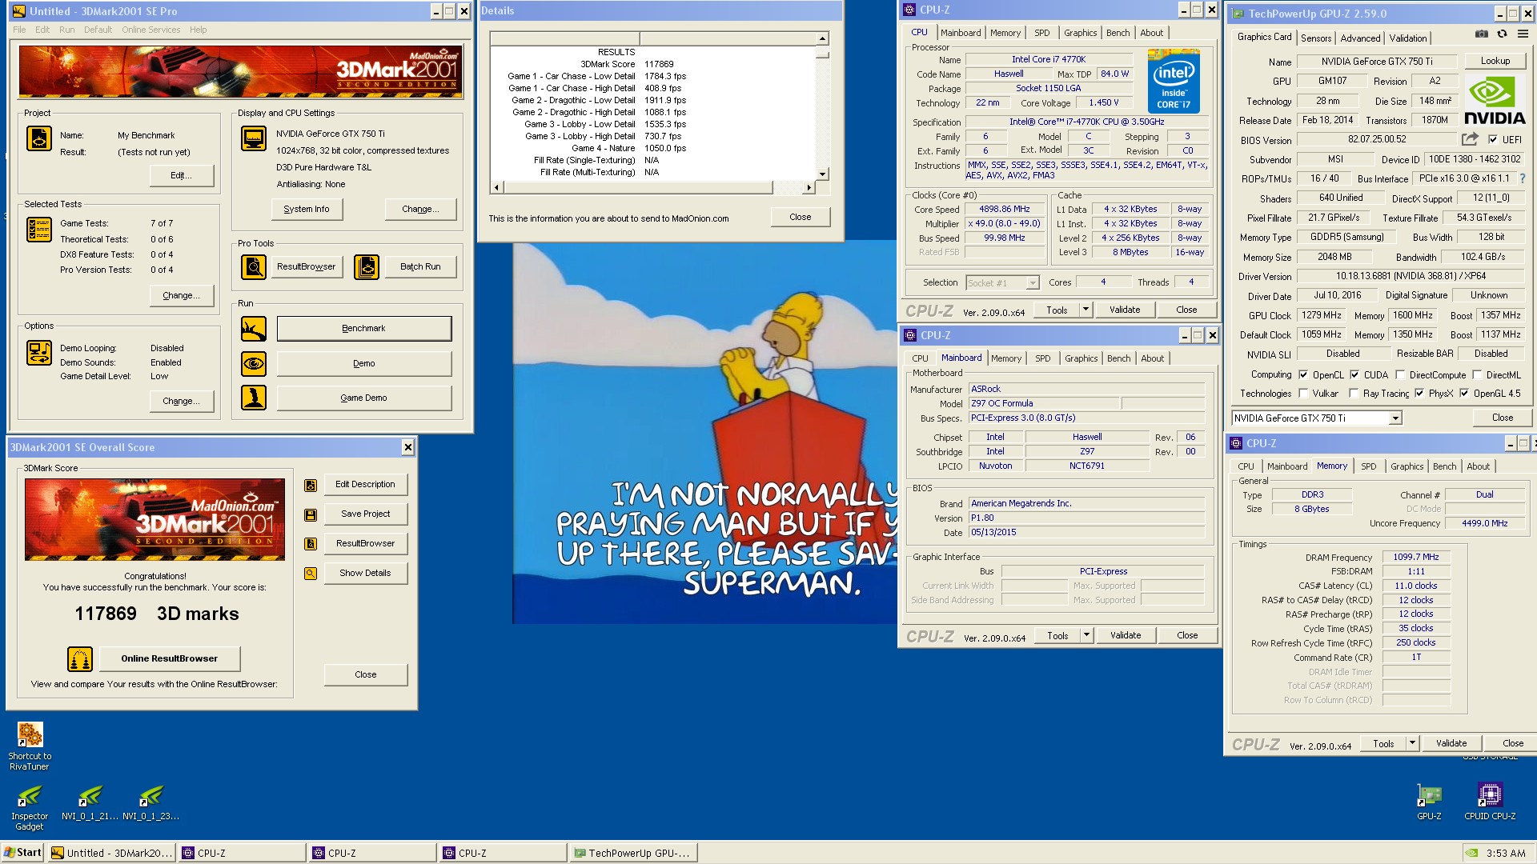Click the GPU-Z refresh icon
The height and width of the screenshot is (864, 1537).
point(1502,34)
